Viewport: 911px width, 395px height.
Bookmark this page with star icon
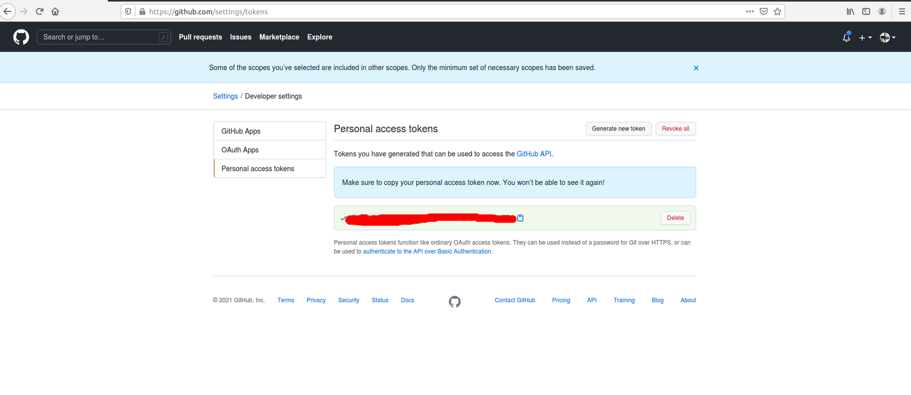click(777, 12)
